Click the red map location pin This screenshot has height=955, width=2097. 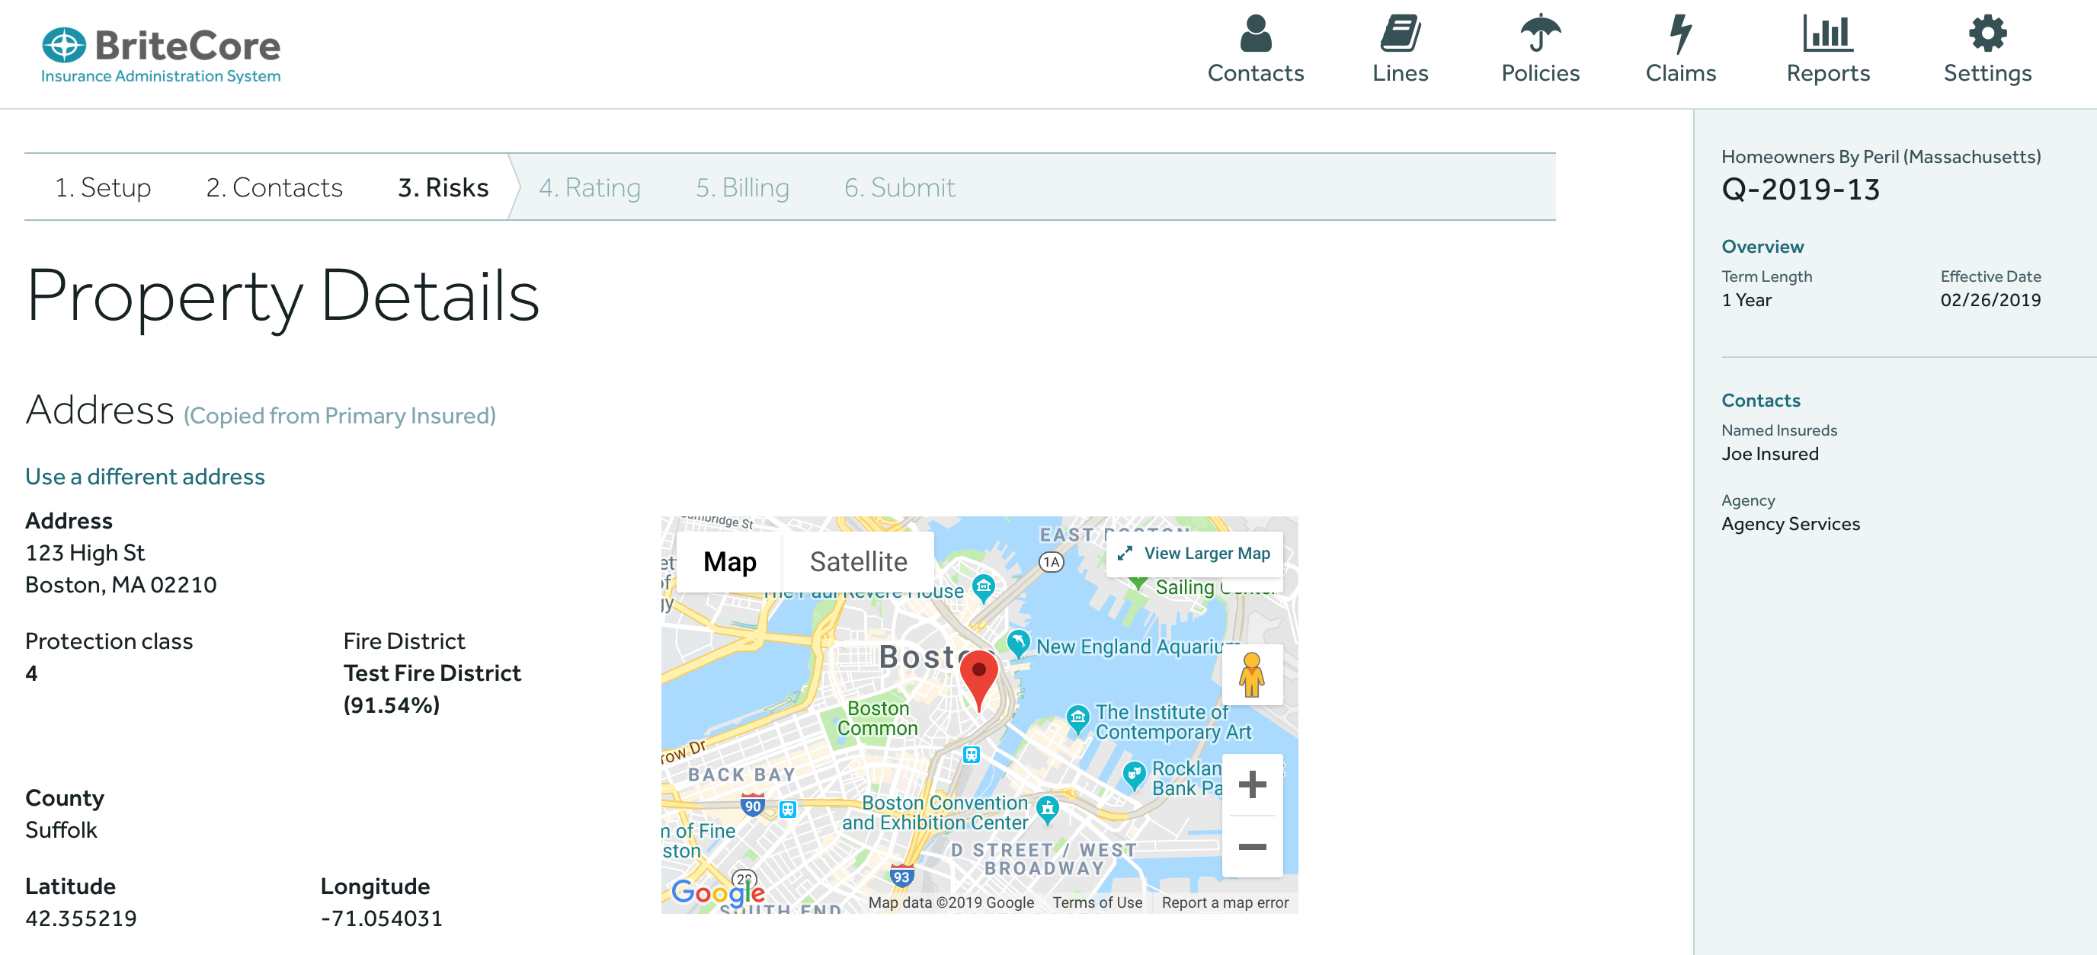[x=978, y=677]
